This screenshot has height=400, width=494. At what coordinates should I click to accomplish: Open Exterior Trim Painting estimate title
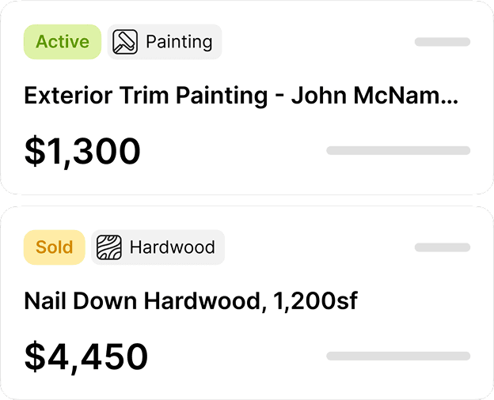pos(241,96)
